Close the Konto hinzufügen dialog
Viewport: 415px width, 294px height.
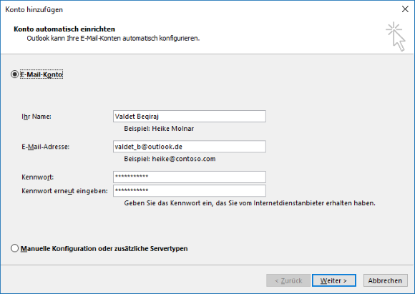tap(405, 9)
